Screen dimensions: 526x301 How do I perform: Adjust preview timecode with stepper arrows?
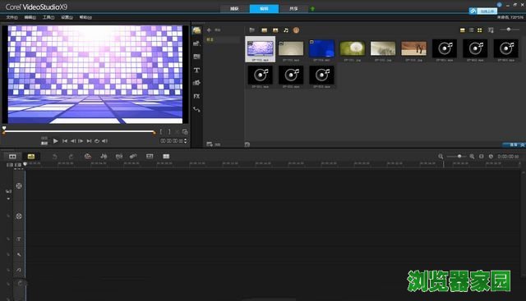(186, 141)
